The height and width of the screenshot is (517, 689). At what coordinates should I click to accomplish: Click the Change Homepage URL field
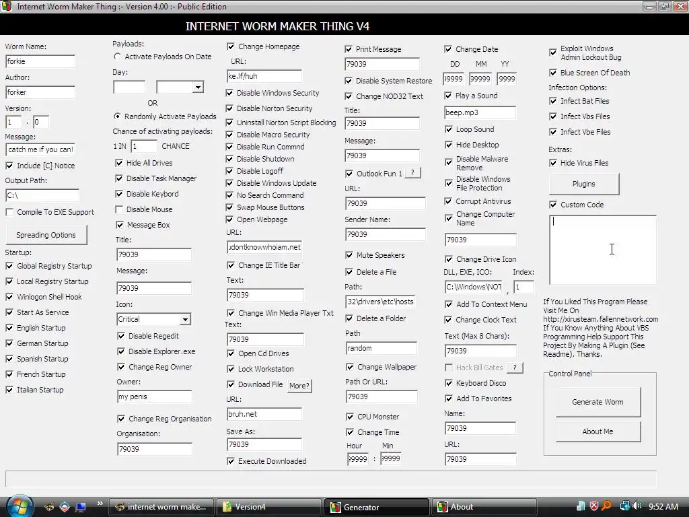tap(264, 76)
